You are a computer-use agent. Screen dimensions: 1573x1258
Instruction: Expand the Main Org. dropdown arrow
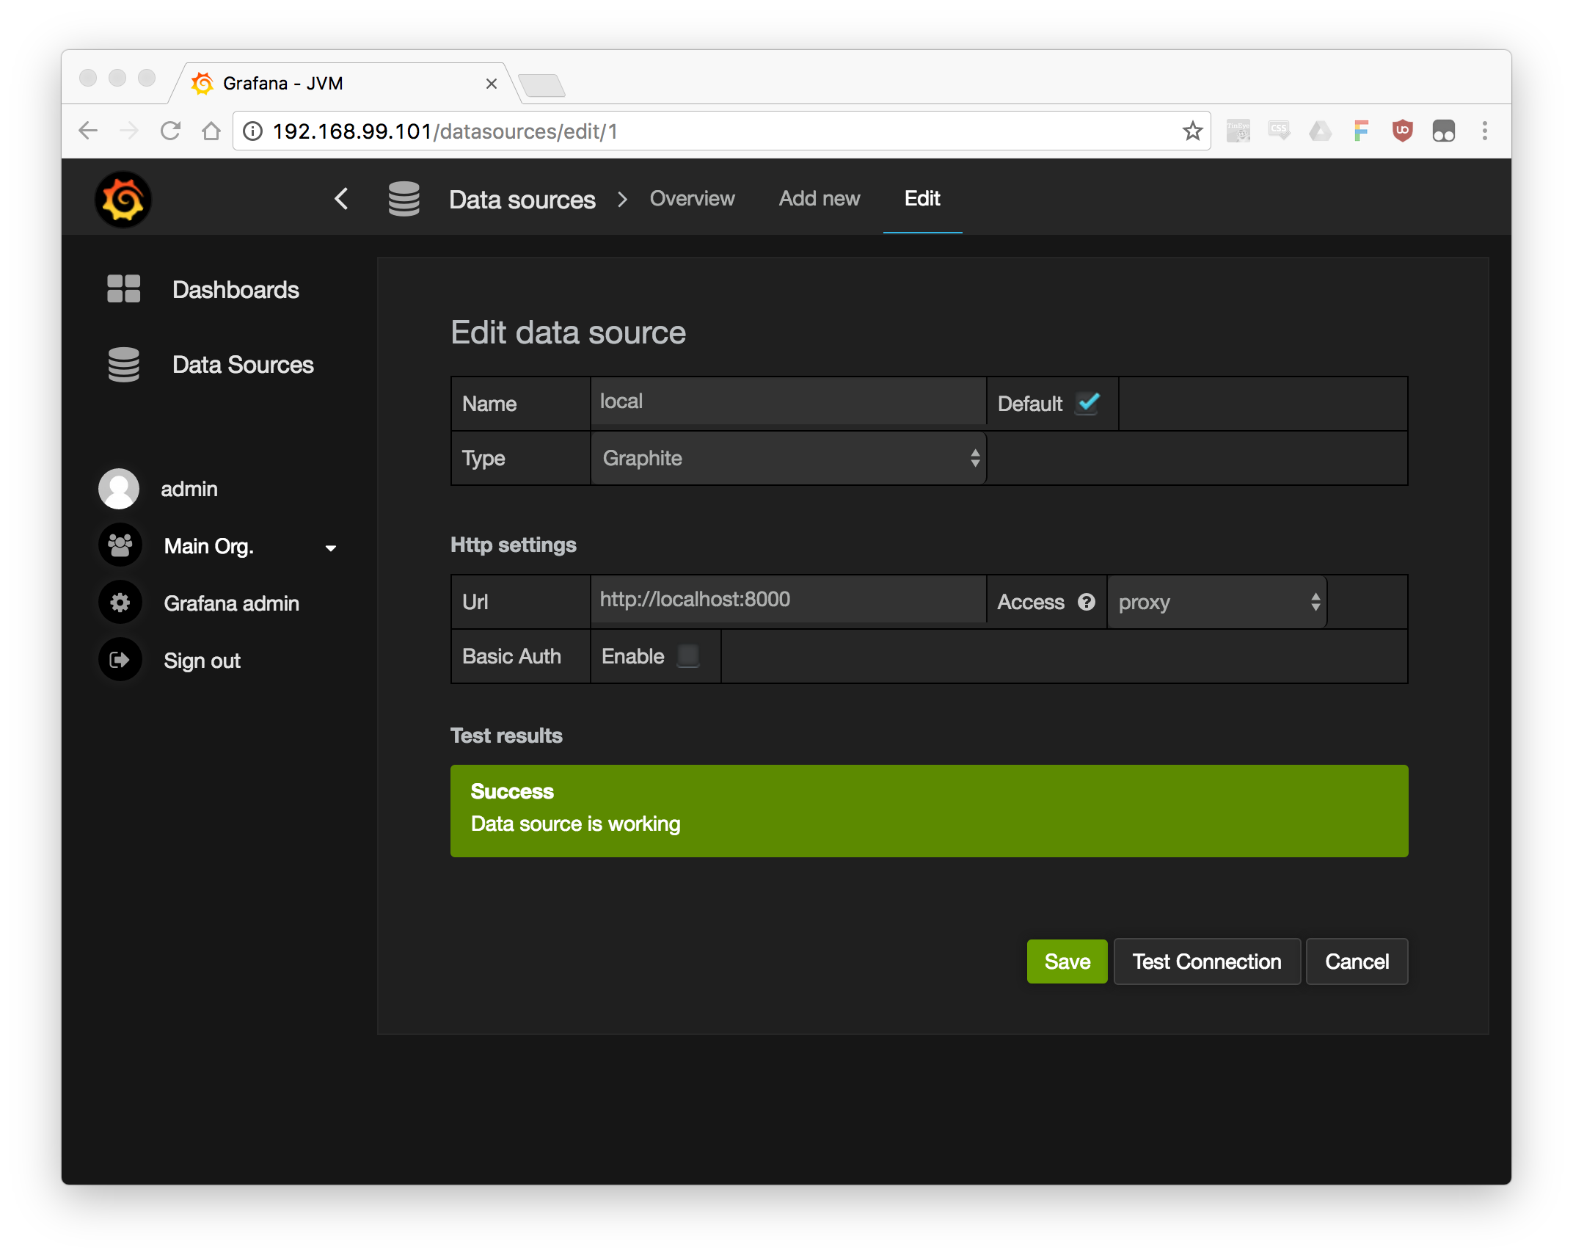click(x=331, y=548)
